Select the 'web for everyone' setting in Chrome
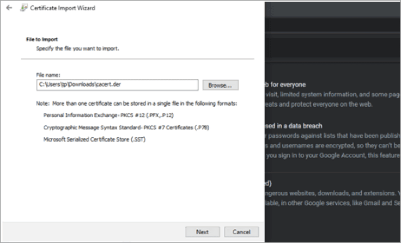Screen dimensions: 401x243 pos(285,85)
